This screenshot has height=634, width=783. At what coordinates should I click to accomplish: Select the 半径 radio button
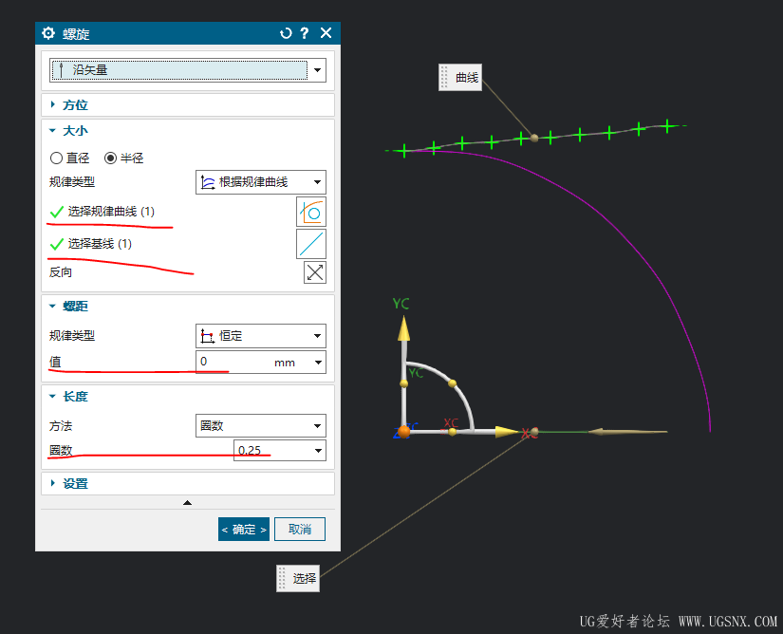(110, 158)
